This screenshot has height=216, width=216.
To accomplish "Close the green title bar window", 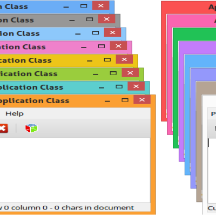I will click(130, 73).
